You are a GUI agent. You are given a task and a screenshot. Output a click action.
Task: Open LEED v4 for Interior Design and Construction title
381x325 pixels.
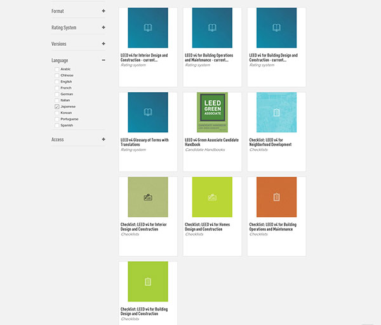coord(144,57)
